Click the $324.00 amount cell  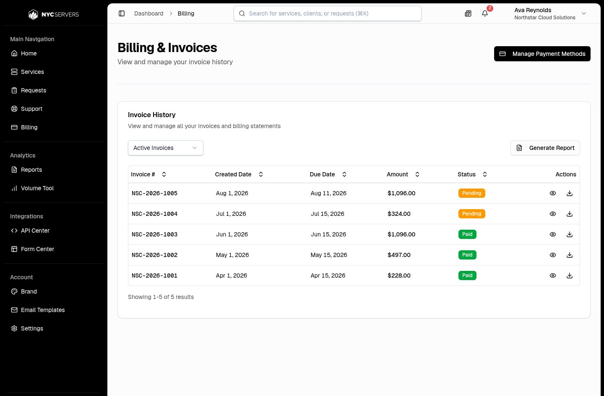click(399, 214)
